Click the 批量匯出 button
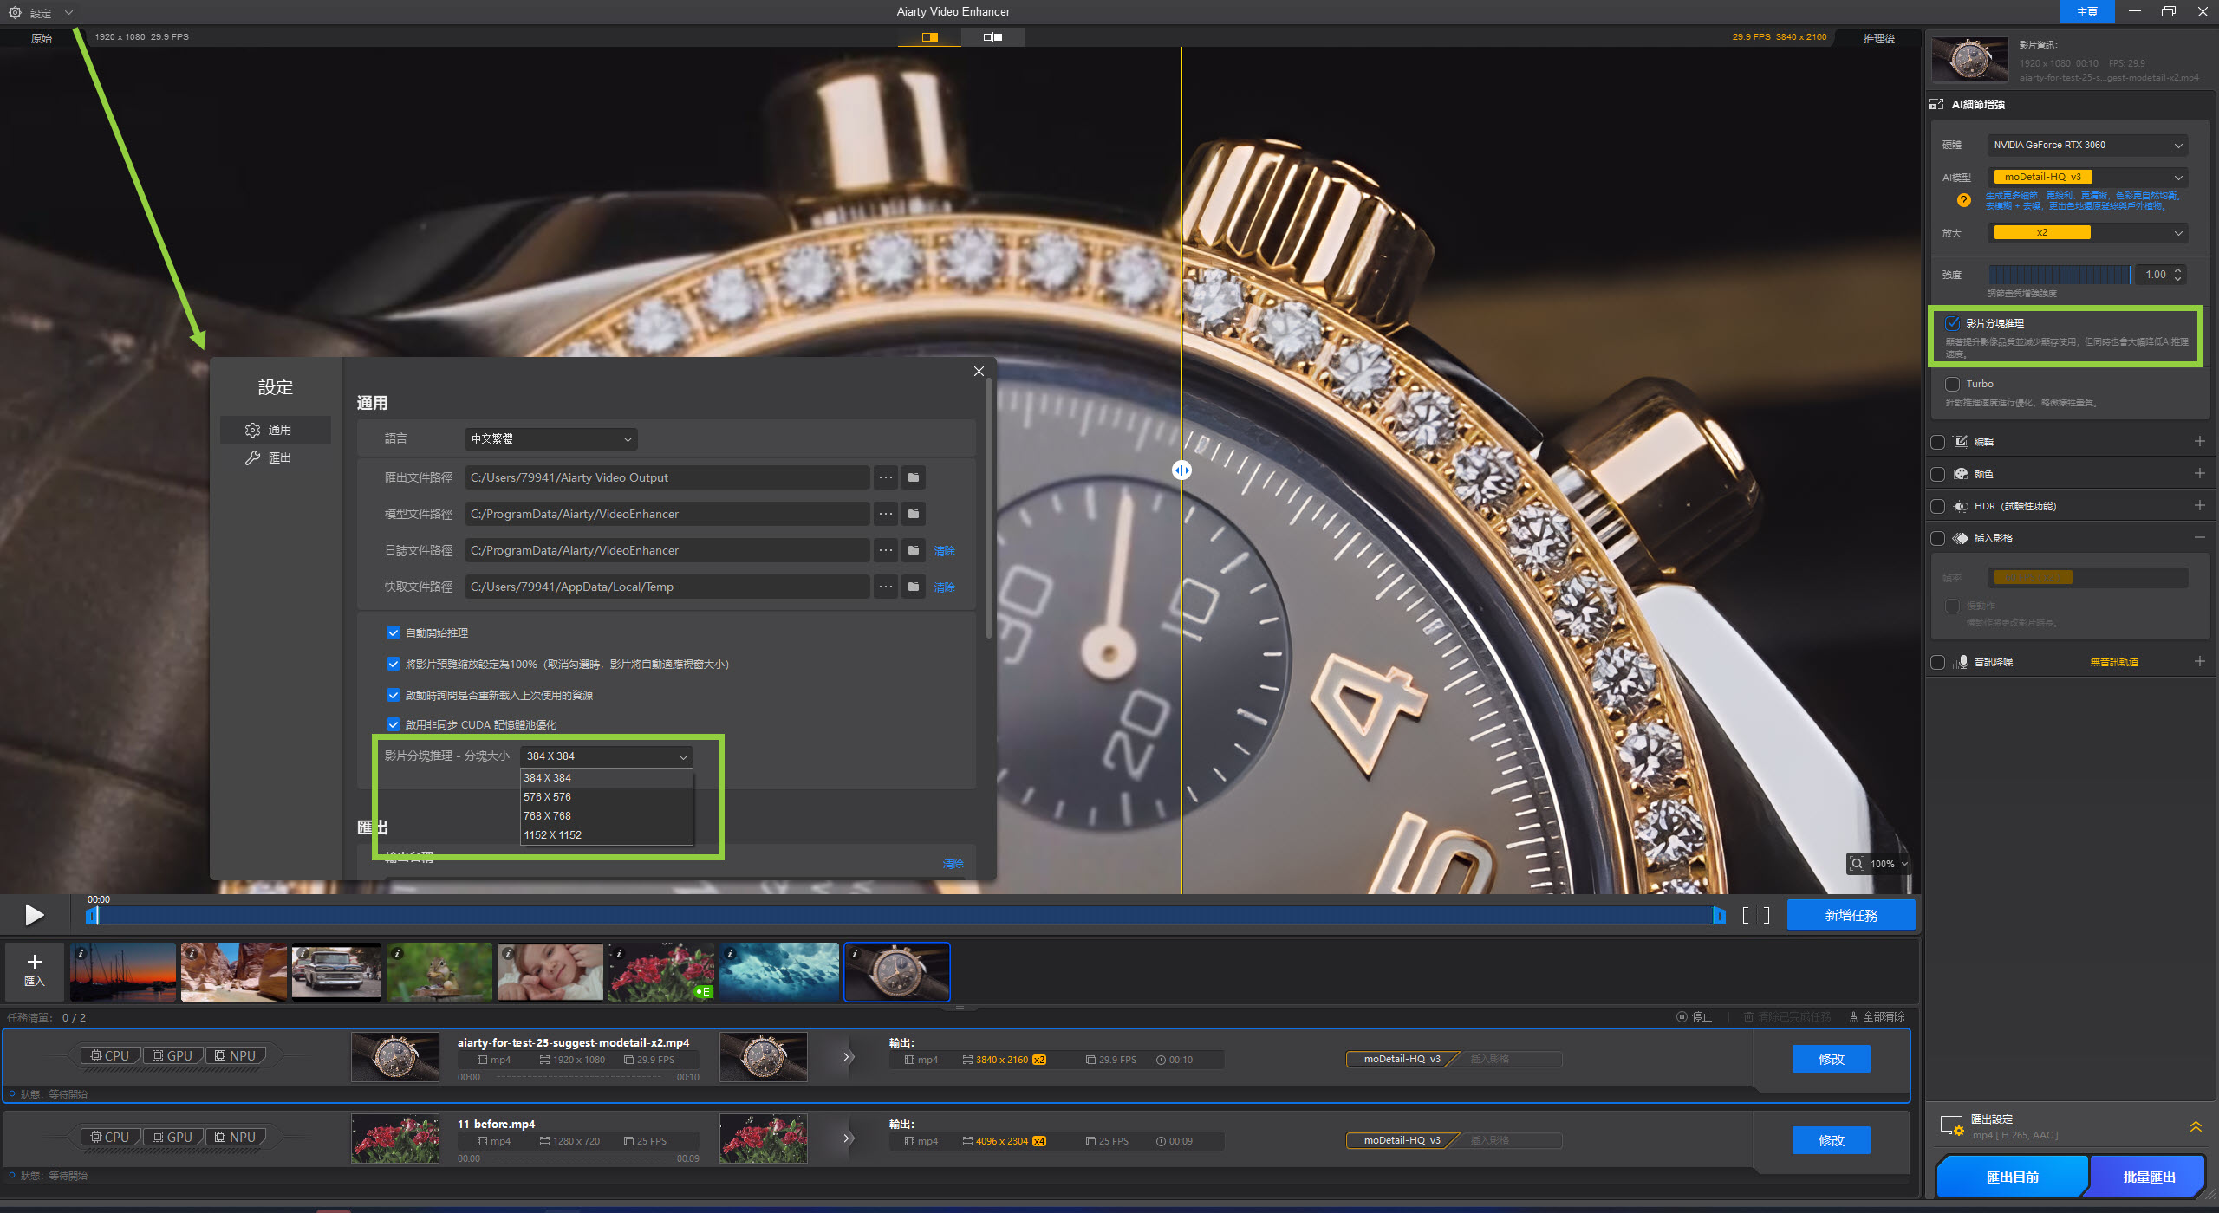Image resolution: width=2219 pixels, height=1213 pixels. (2149, 1177)
